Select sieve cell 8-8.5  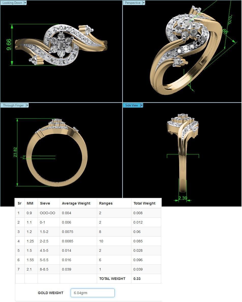(44, 269)
